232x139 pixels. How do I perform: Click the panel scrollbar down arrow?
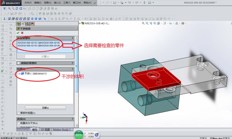point(76,126)
